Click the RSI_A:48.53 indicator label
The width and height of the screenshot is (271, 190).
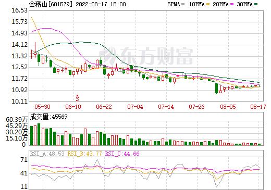pos(47,154)
